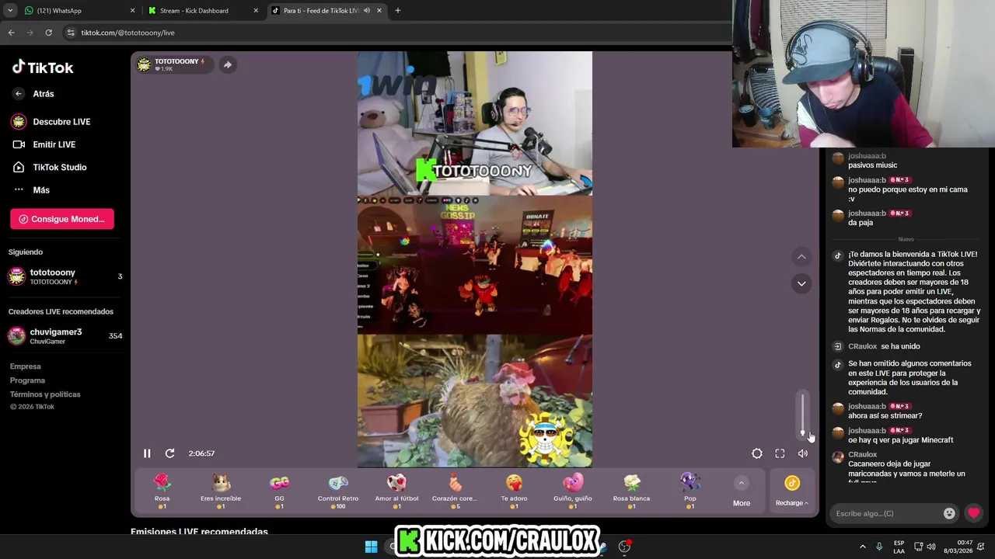Image resolution: width=995 pixels, height=559 pixels.
Task: Reload the live stream player
Action: (169, 453)
